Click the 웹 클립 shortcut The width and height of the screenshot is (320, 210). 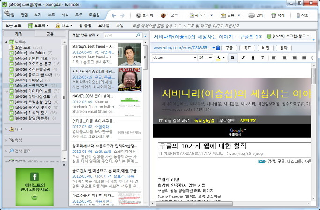click(x=85, y=25)
